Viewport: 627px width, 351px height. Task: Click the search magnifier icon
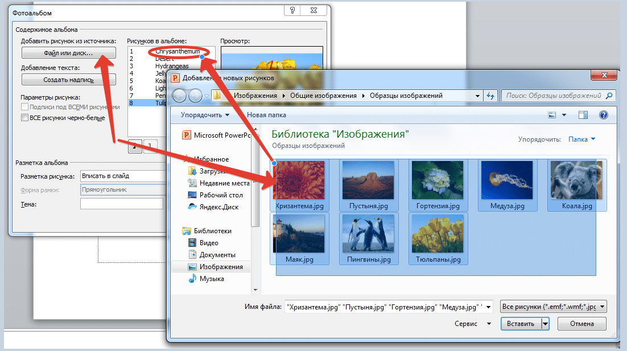click(609, 96)
